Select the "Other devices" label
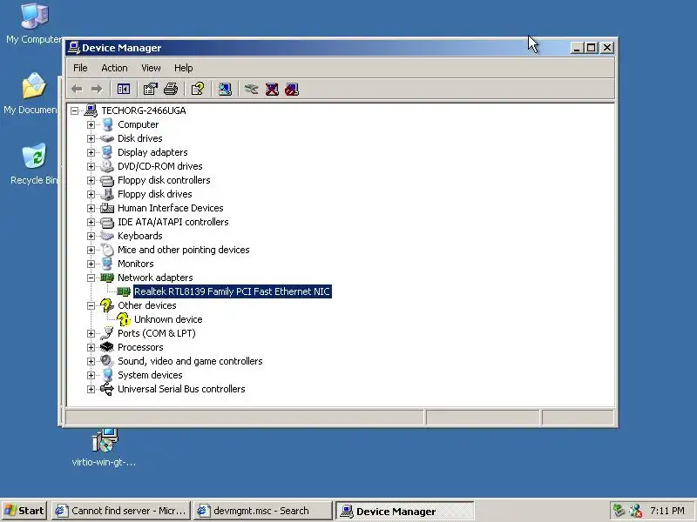This screenshot has width=697, height=522. [x=146, y=305]
